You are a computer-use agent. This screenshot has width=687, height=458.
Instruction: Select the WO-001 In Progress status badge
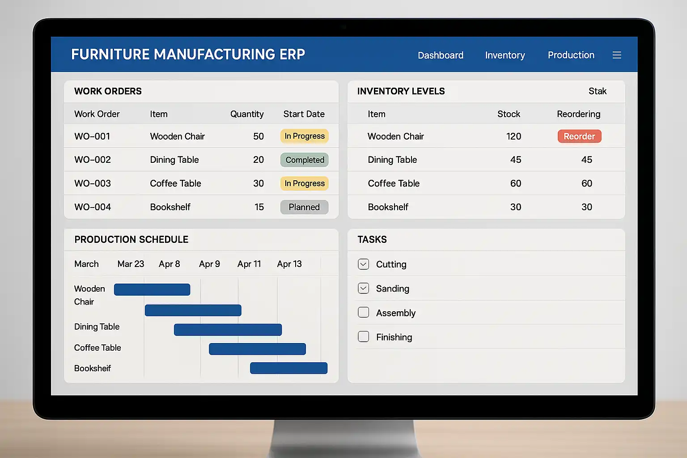pos(305,136)
